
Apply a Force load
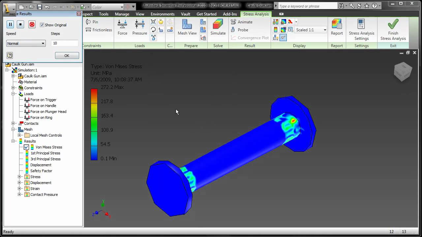pyautogui.click(x=122, y=27)
